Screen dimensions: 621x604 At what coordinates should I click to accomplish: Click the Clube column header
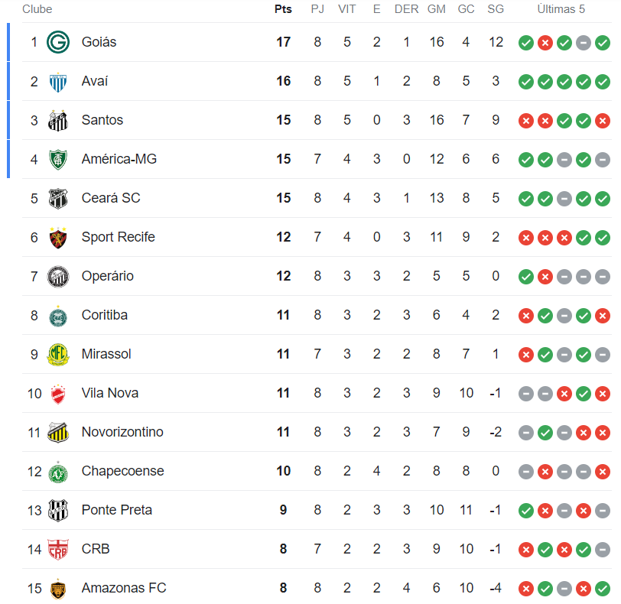[x=37, y=9]
